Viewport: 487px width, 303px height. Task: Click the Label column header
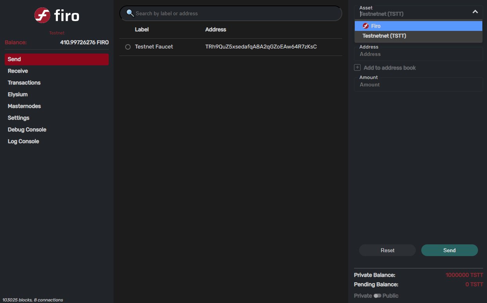(142, 29)
